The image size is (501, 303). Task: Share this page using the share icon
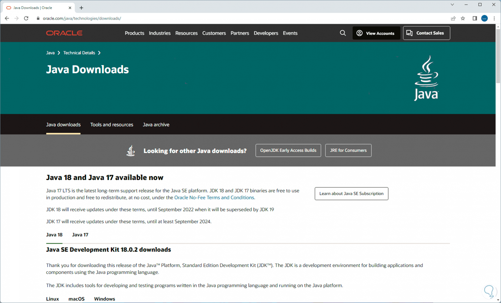pos(453,18)
